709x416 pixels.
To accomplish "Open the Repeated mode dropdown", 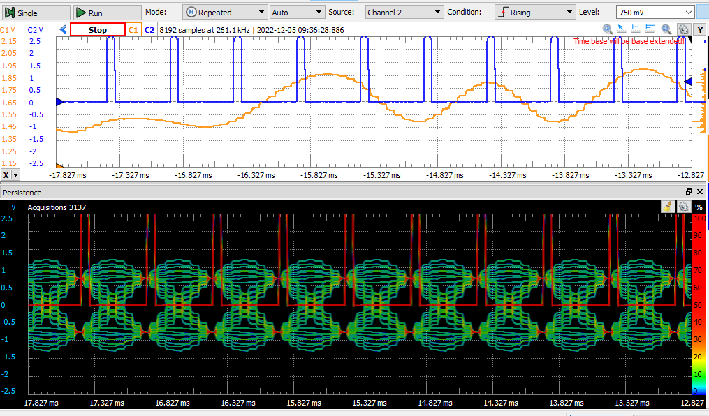I will point(225,12).
